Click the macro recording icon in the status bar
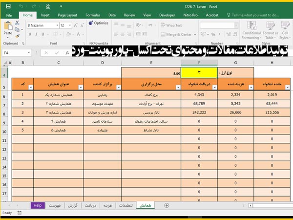Screen dimensions: 293x220 point(19,213)
